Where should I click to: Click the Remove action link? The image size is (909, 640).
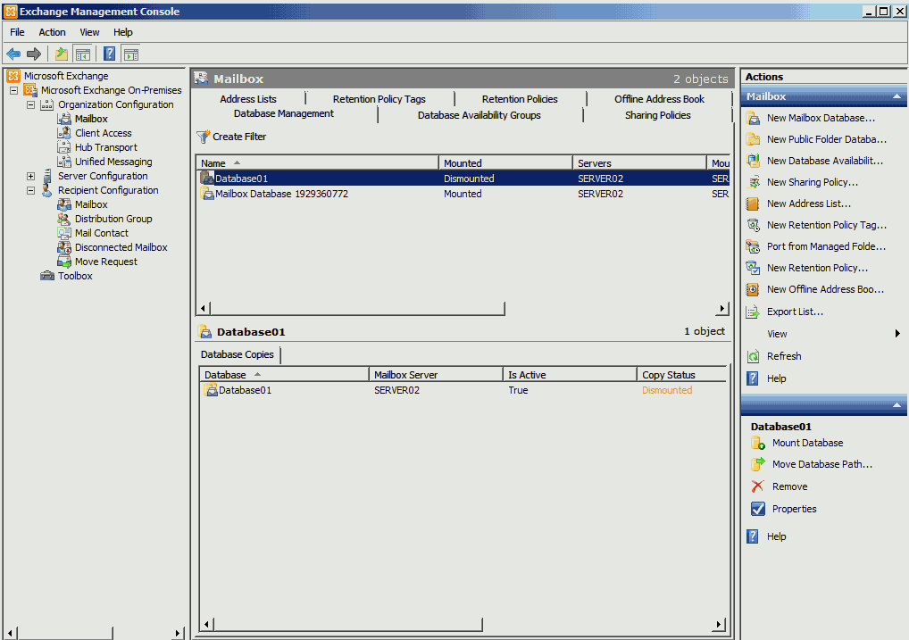[x=789, y=486]
